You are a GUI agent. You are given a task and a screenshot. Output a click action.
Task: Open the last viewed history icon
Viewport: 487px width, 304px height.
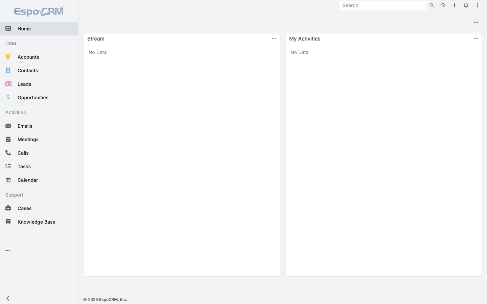point(443,5)
